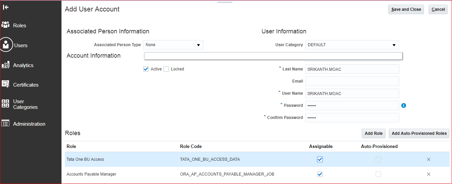This screenshot has width=452, height=184.
Task: Click the Administration list icon
Action: pyautogui.click(x=5, y=124)
